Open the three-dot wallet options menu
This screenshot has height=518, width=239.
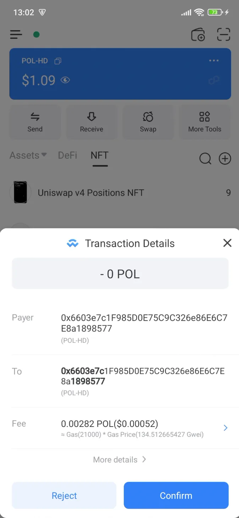tap(214, 61)
